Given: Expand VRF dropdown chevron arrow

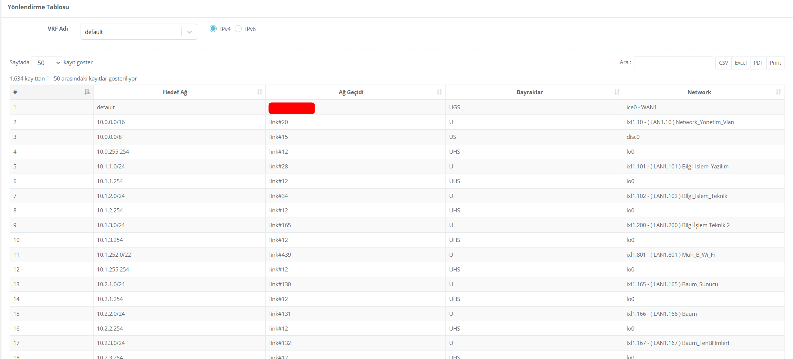Looking at the screenshot, I should click(189, 32).
